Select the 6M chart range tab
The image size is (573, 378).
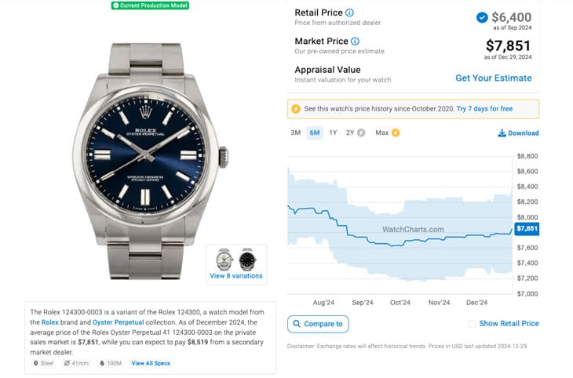pyautogui.click(x=315, y=133)
